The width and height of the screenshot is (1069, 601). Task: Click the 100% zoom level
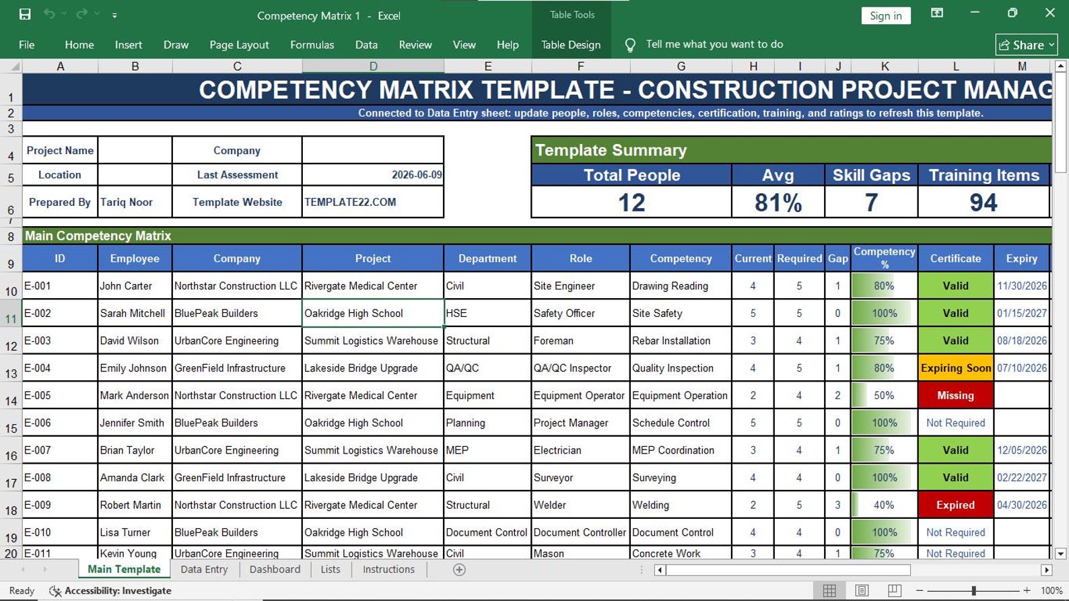1051,591
